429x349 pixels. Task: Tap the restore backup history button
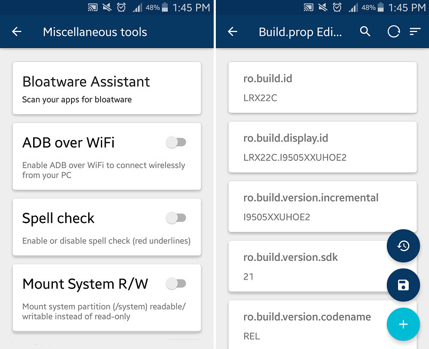[403, 246]
